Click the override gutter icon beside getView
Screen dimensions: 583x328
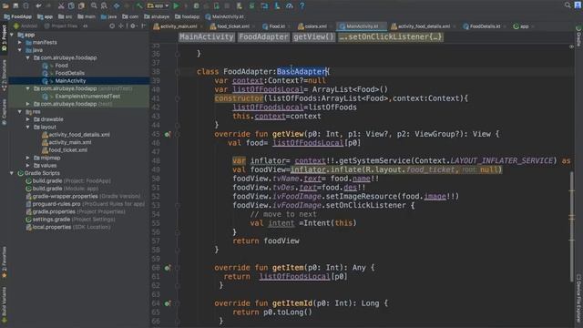click(168, 134)
